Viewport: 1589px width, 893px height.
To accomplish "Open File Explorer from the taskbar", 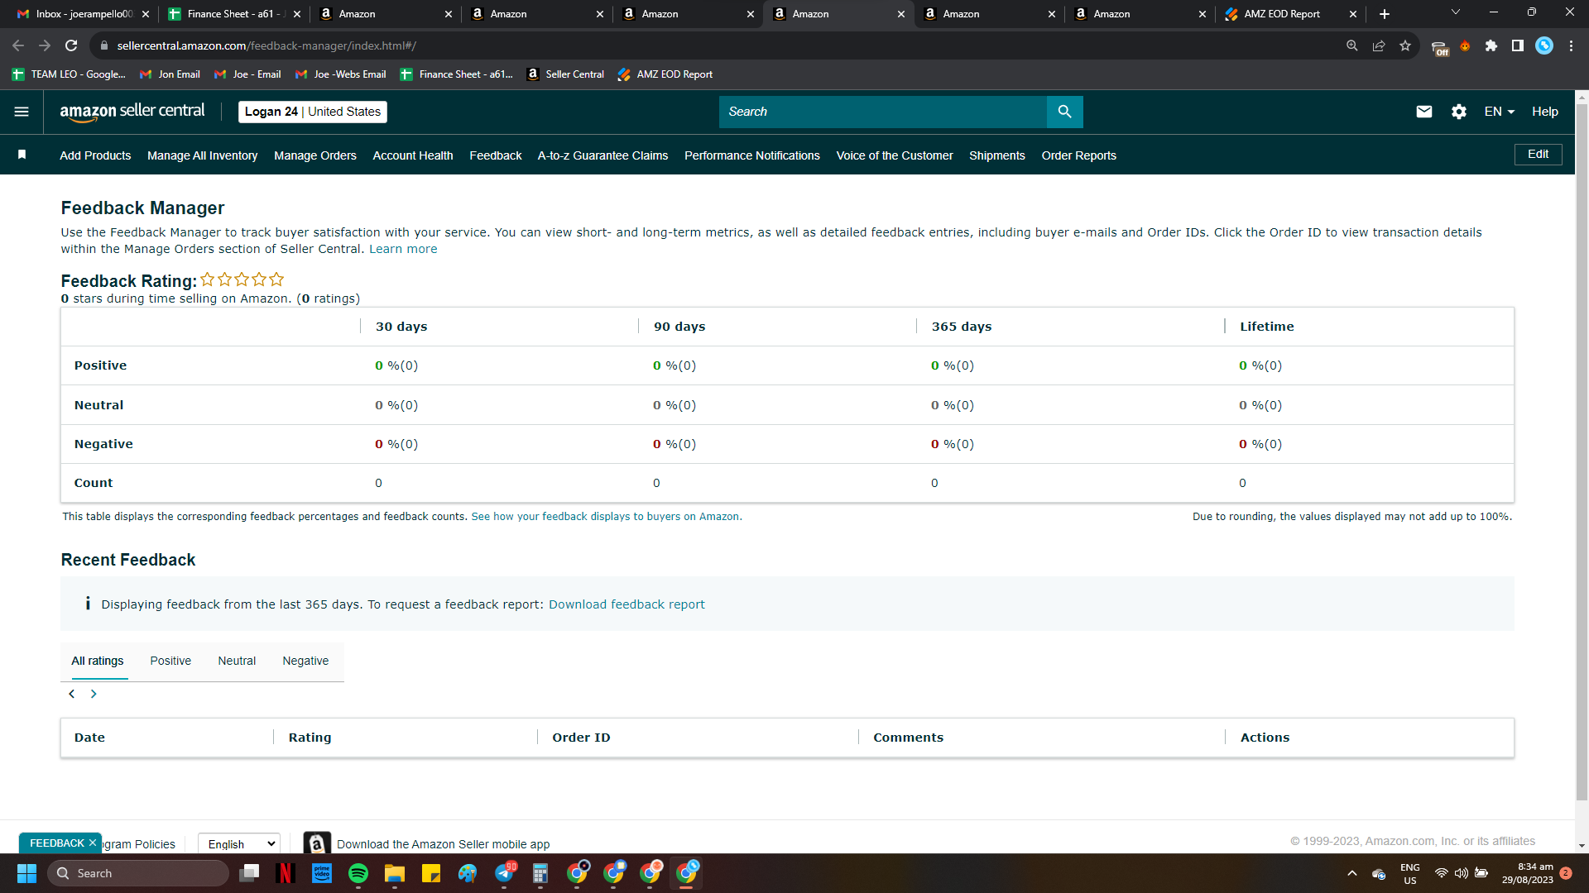I will pos(395,873).
